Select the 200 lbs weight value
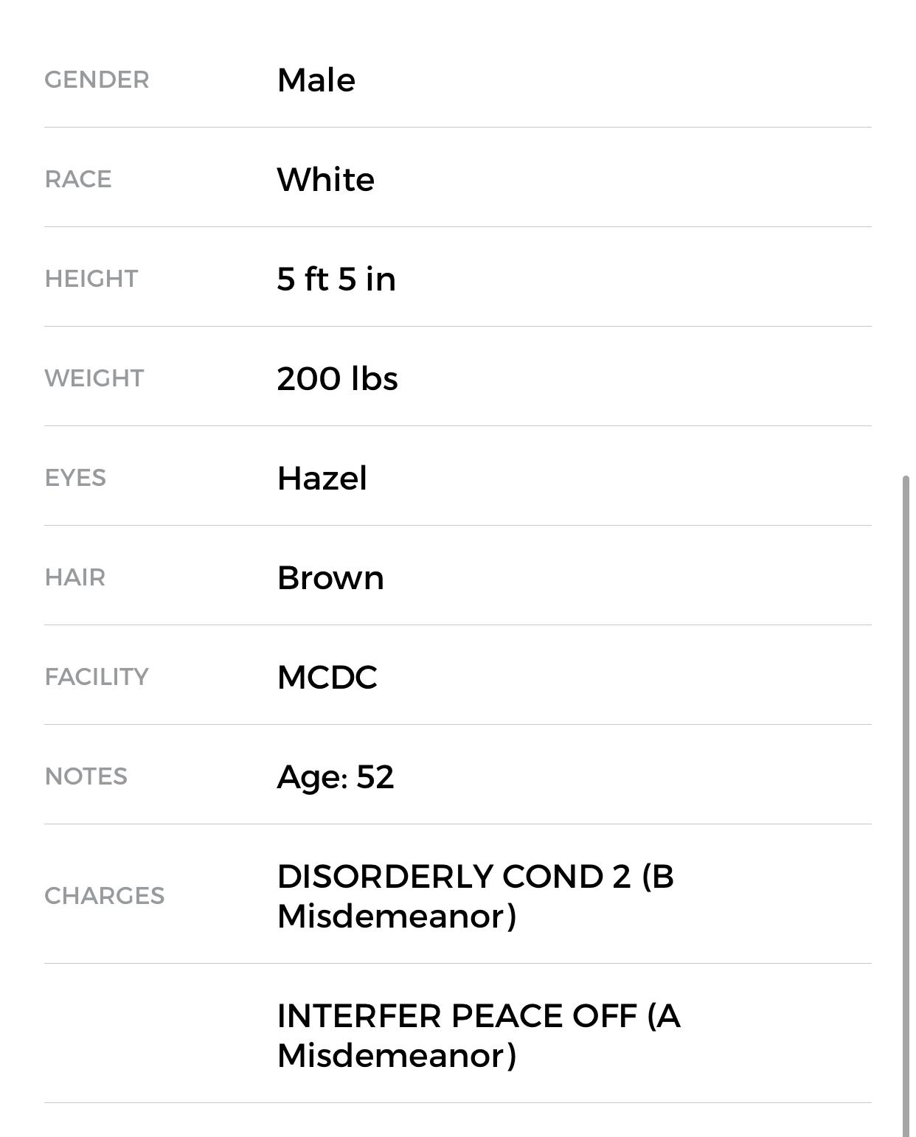 [x=337, y=378]
